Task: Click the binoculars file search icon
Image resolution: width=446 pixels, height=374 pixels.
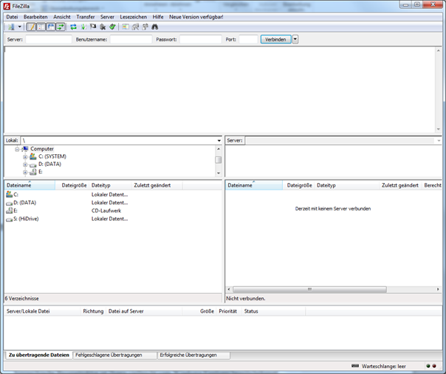Action: tap(155, 27)
